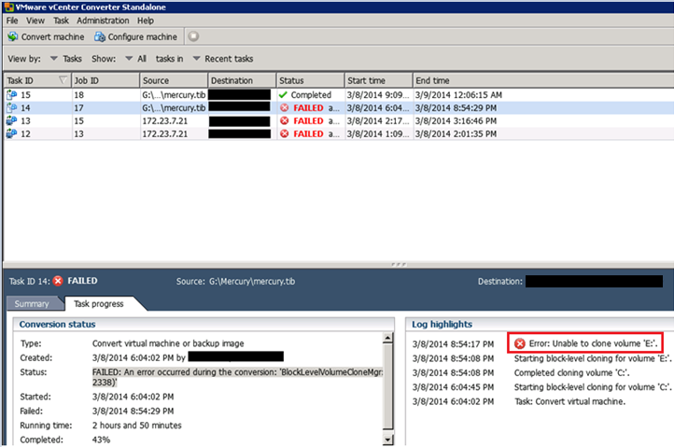Viewport: 674px width, 447px height.
Task: Click the greyed-out stop task icon
Action: click(x=193, y=36)
